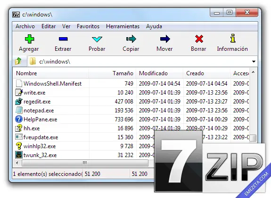271x198 pixels.
Task: Minimize the 7-Zip window
Action: (x=217, y=13)
